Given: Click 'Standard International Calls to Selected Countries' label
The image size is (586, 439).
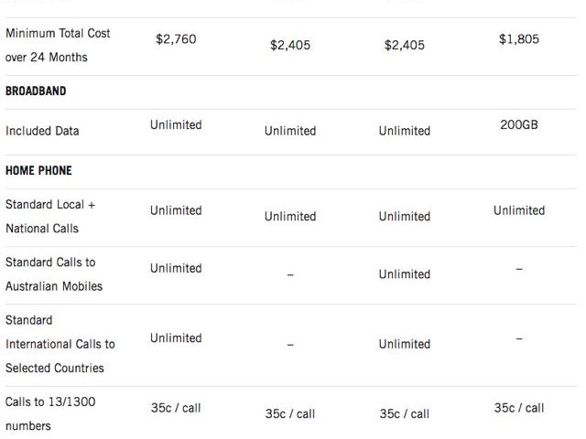Looking at the screenshot, I should coord(60,344).
